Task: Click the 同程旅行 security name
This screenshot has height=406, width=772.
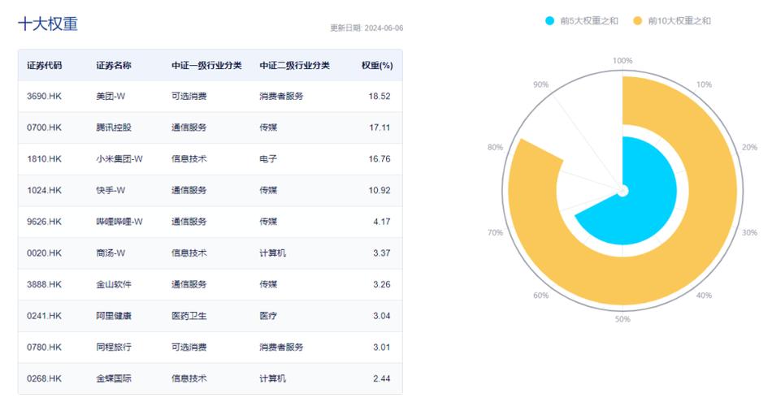Action: click(114, 348)
